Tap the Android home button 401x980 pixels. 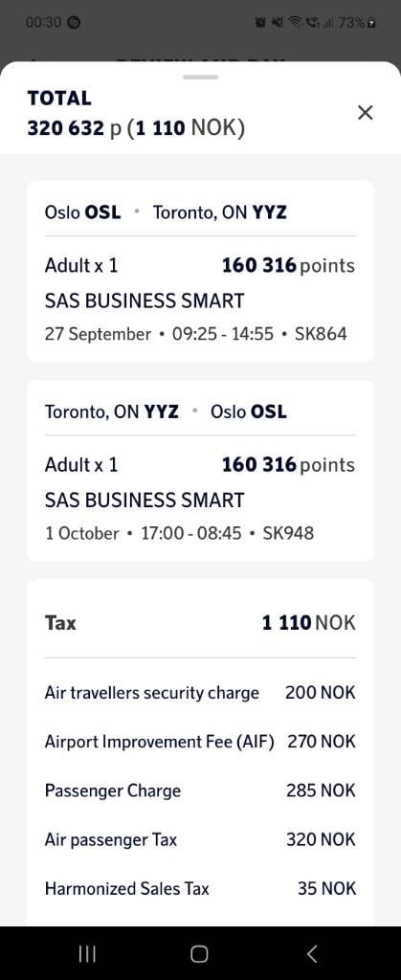[x=199, y=953]
